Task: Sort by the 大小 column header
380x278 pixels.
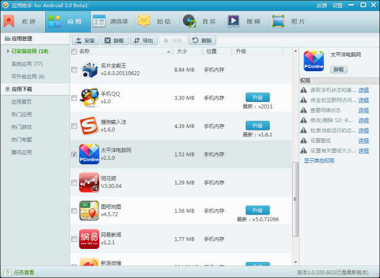Action: [x=182, y=52]
